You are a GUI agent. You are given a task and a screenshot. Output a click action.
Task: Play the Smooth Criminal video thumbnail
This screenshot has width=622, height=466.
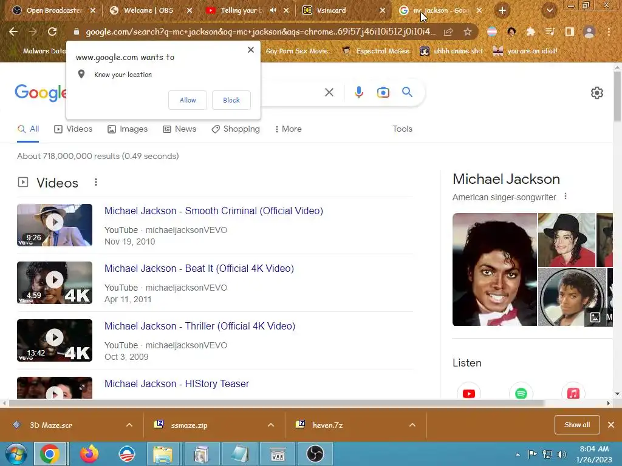click(x=55, y=225)
